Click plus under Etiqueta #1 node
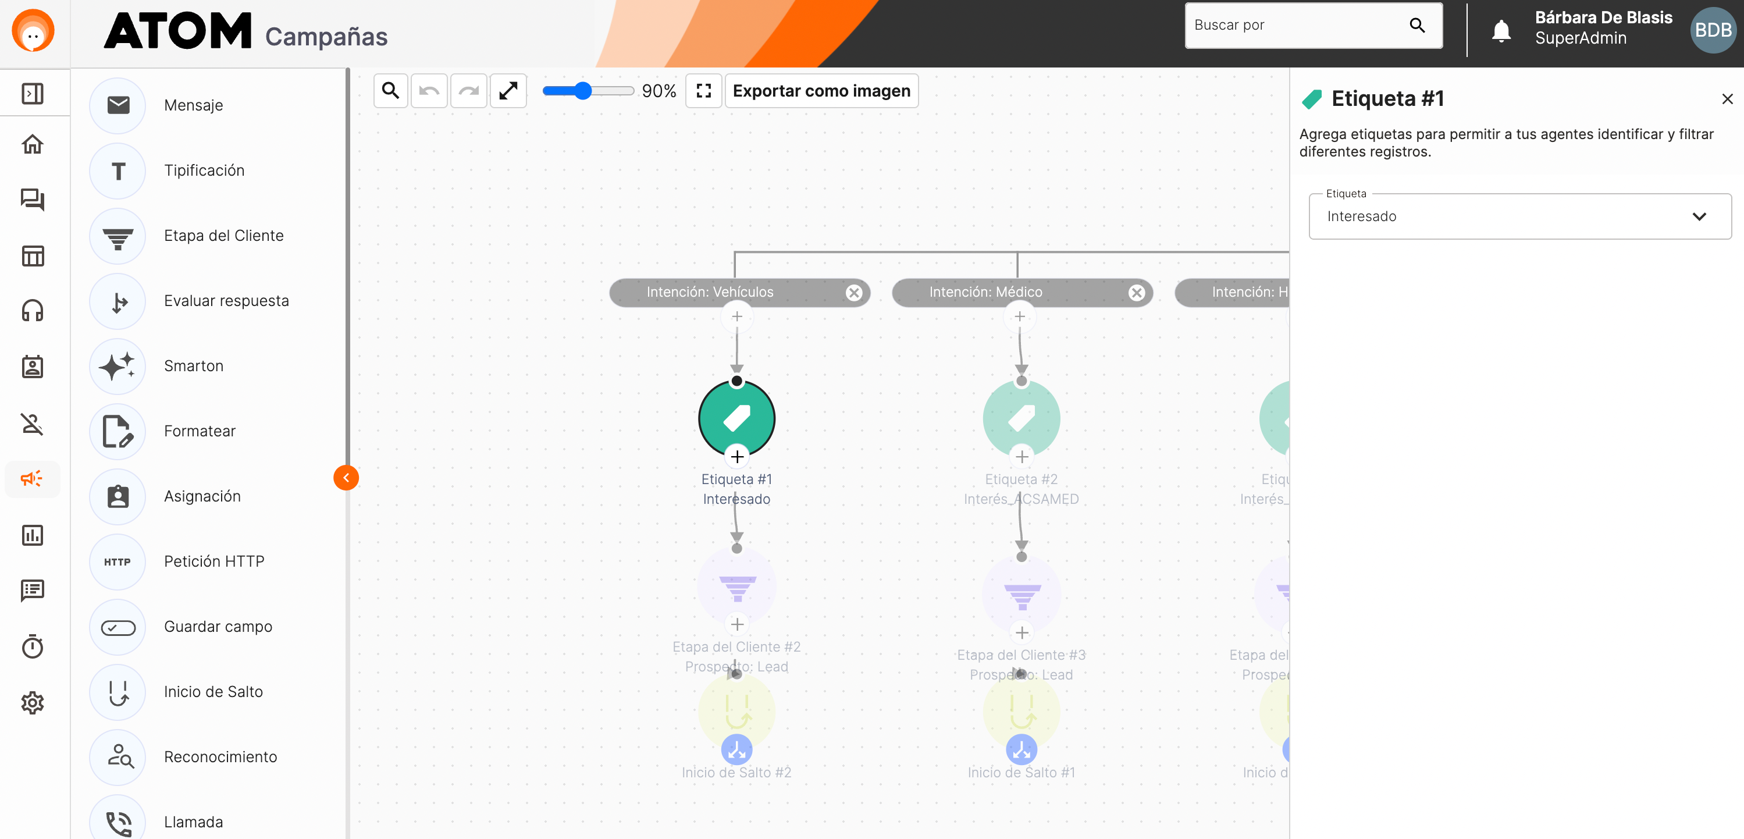 coord(737,457)
